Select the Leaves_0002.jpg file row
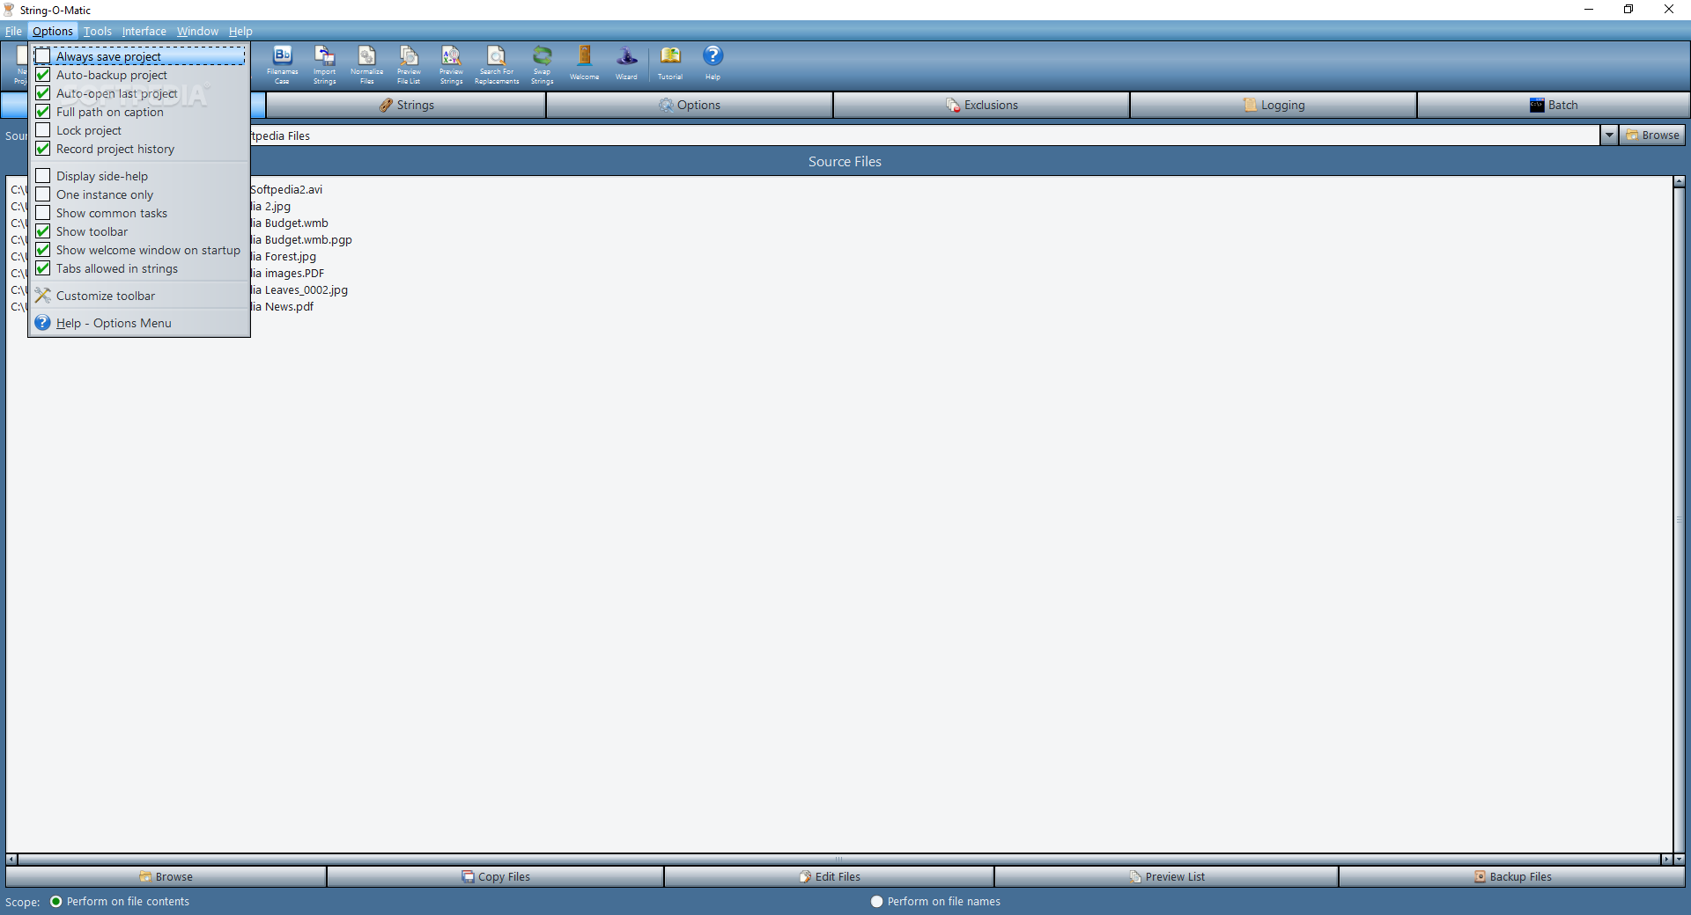 [x=299, y=289]
